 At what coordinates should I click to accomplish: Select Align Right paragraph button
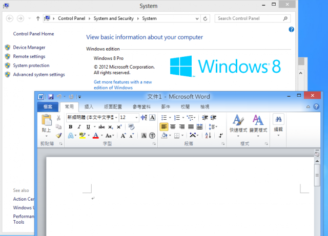(182, 126)
